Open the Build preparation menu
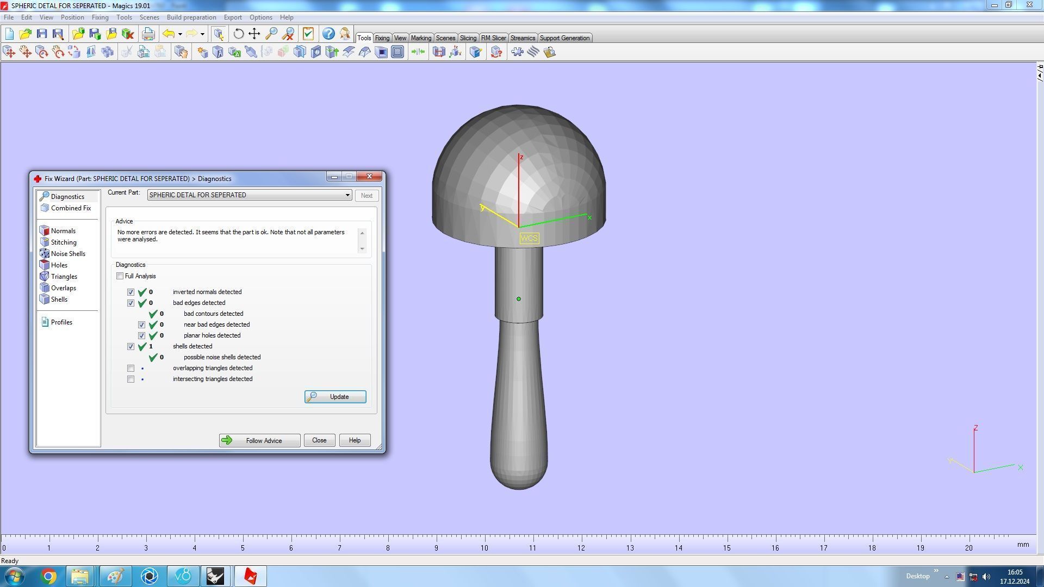This screenshot has width=1044, height=587. coord(191,17)
